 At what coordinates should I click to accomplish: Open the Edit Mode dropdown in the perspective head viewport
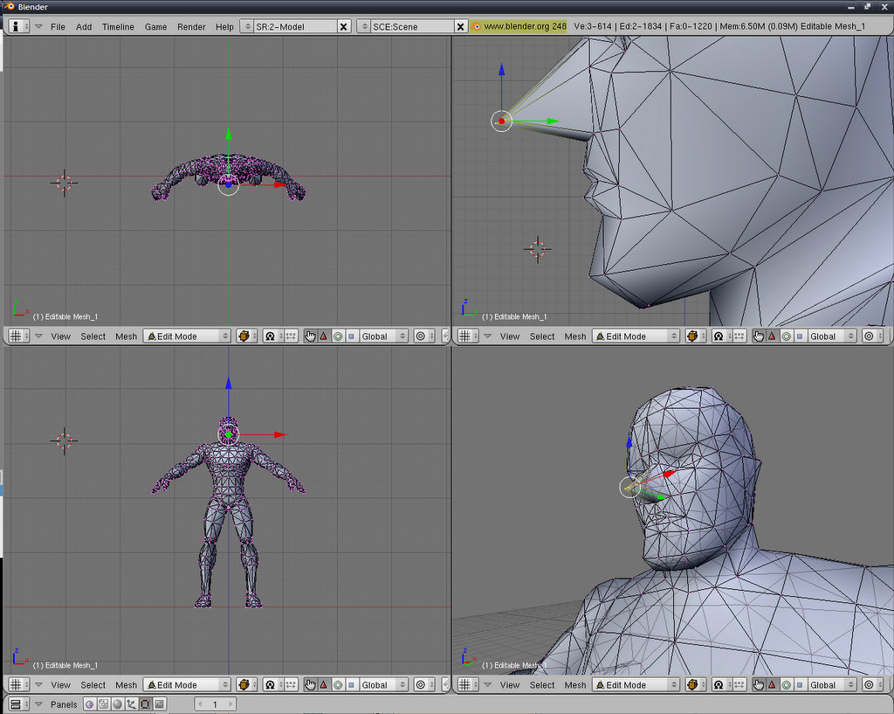click(x=636, y=685)
